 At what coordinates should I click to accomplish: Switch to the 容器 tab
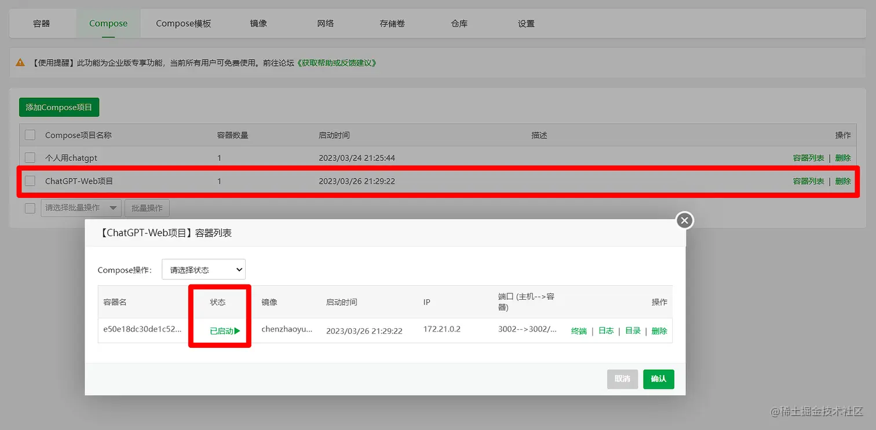point(42,24)
